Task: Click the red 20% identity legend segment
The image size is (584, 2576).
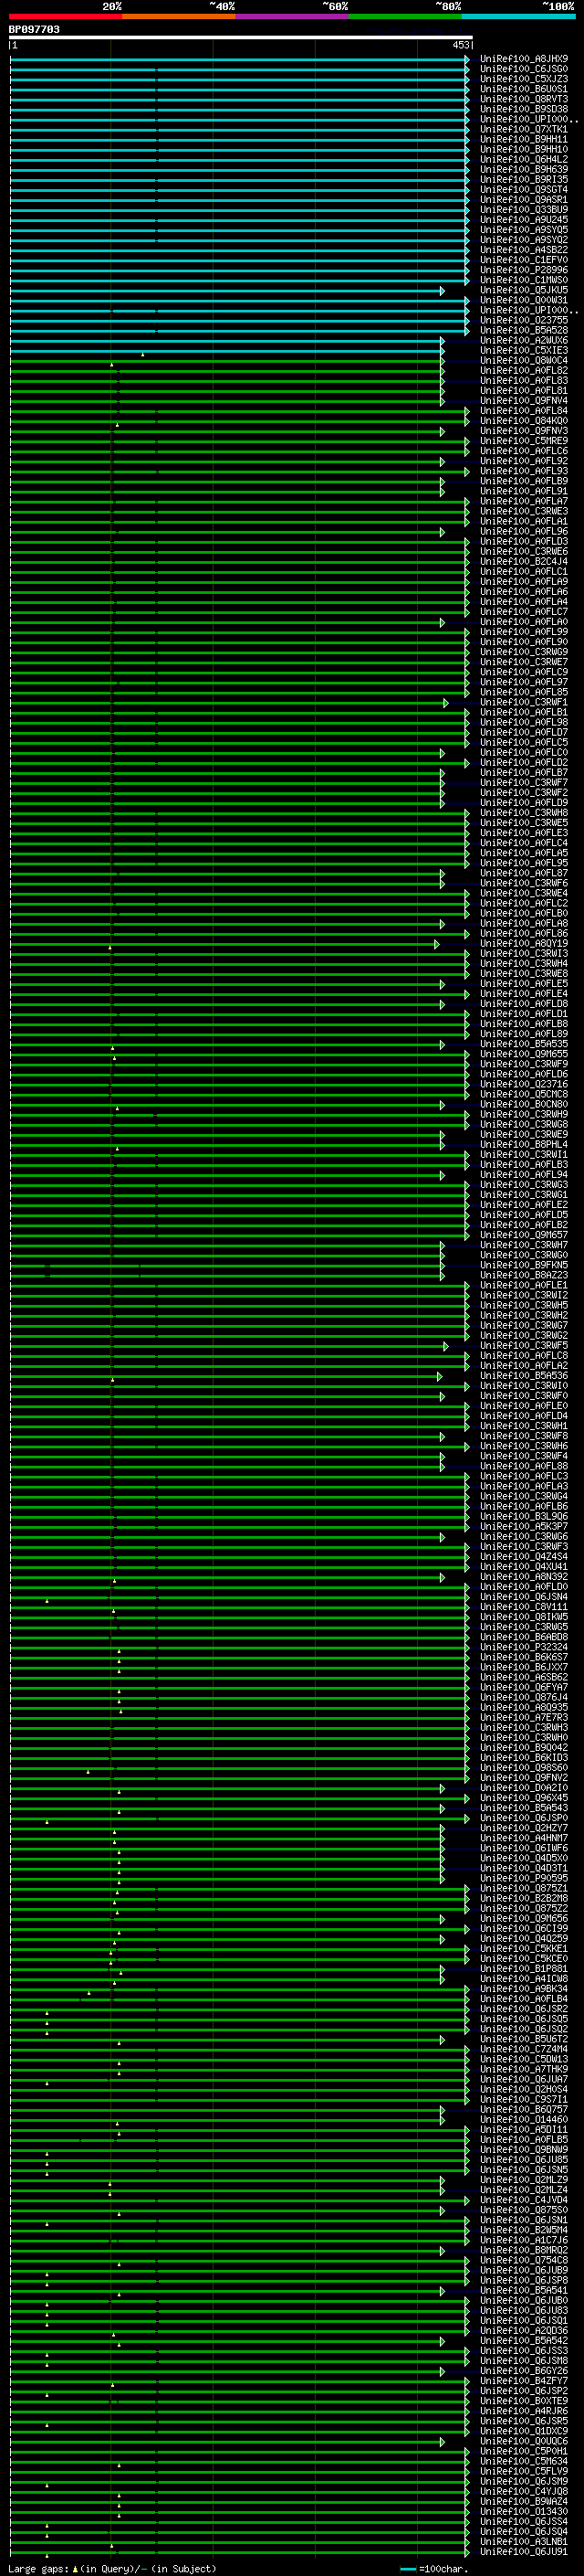Action: tap(65, 16)
